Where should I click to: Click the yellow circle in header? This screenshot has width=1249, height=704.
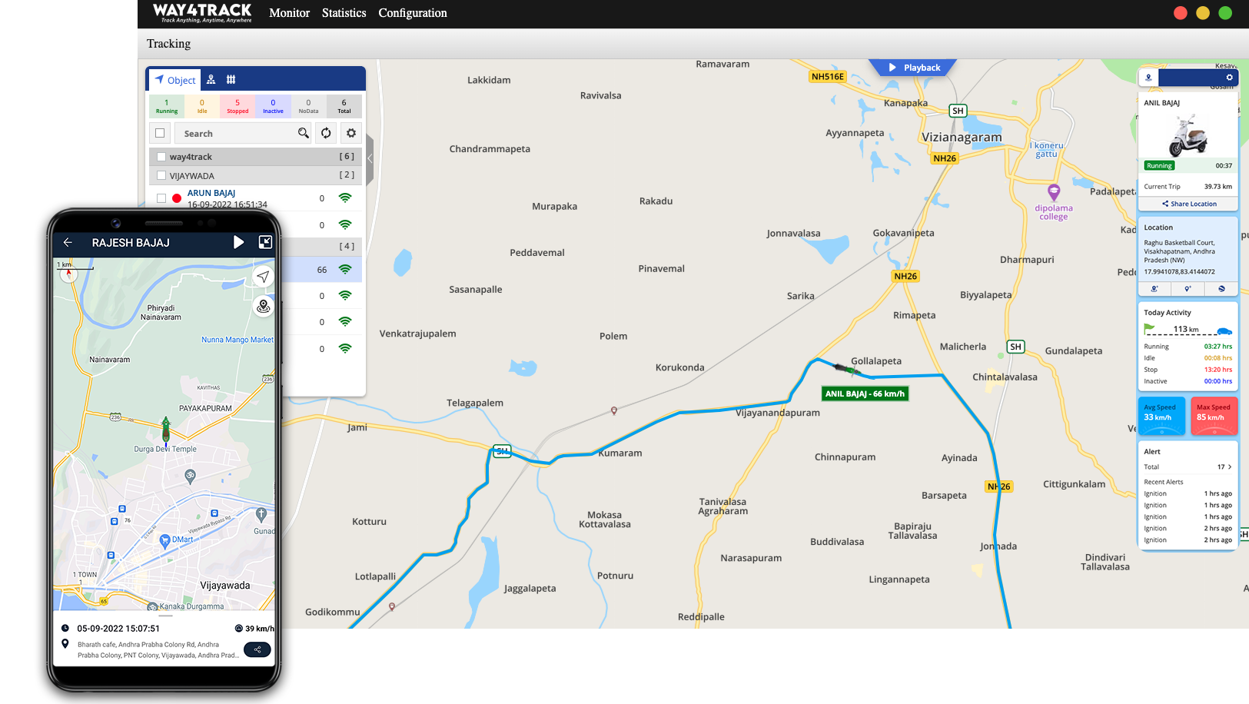[1203, 12]
